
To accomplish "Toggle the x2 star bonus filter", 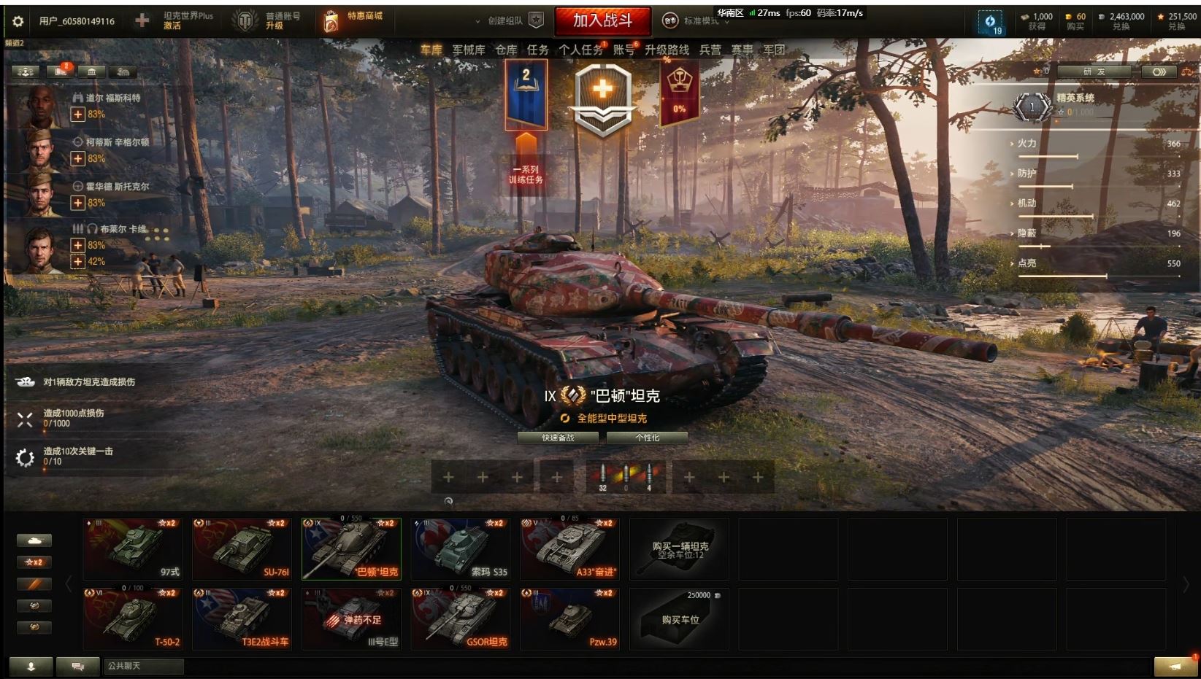I will tap(34, 562).
